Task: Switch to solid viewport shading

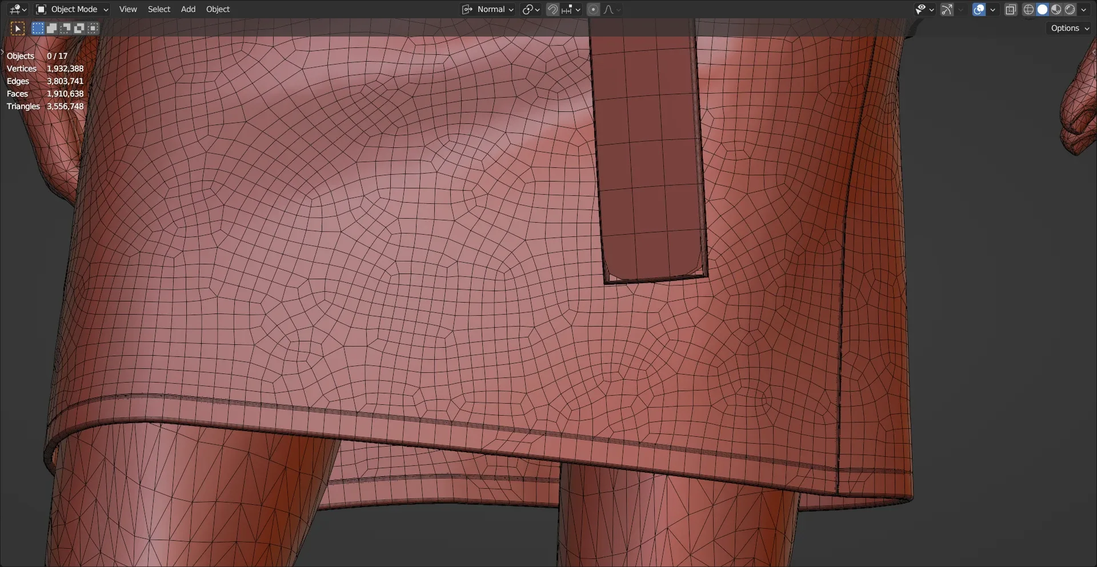Action: coord(1042,9)
